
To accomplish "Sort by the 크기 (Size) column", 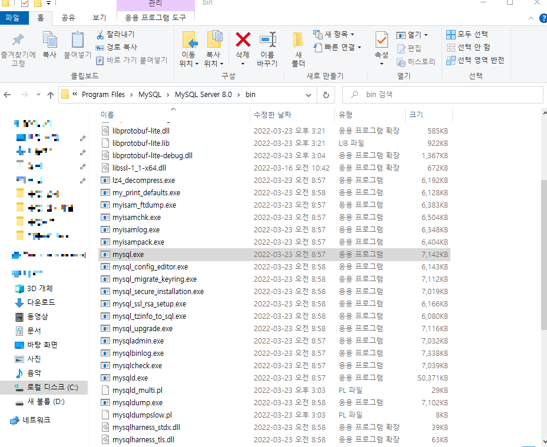I will [429, 115].
